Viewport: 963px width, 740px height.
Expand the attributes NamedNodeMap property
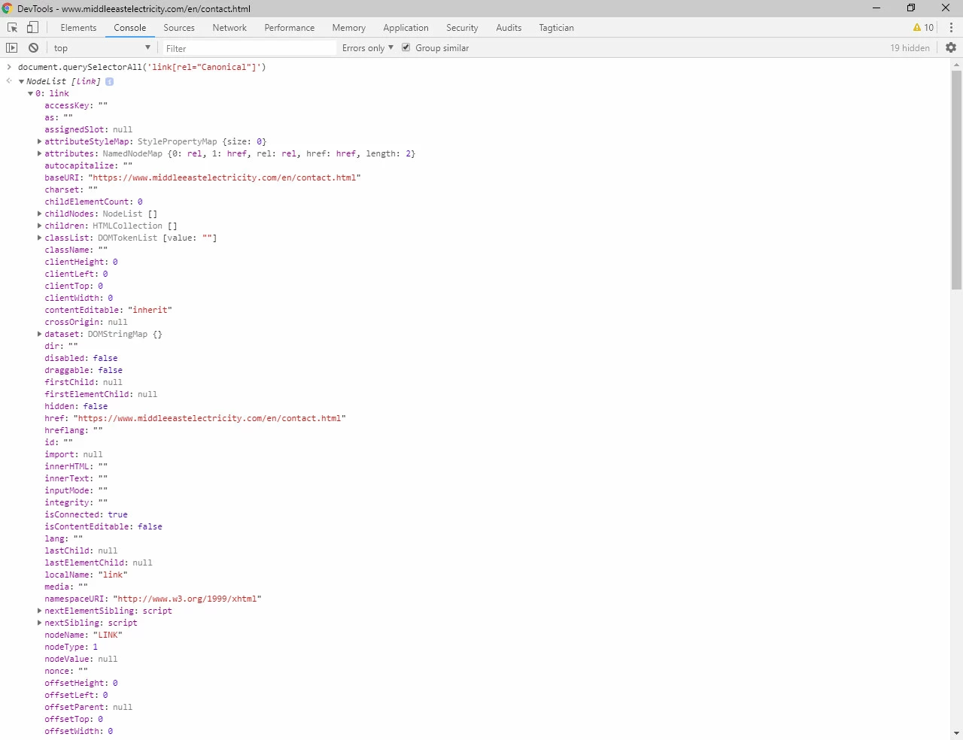(x=40, y=153)
